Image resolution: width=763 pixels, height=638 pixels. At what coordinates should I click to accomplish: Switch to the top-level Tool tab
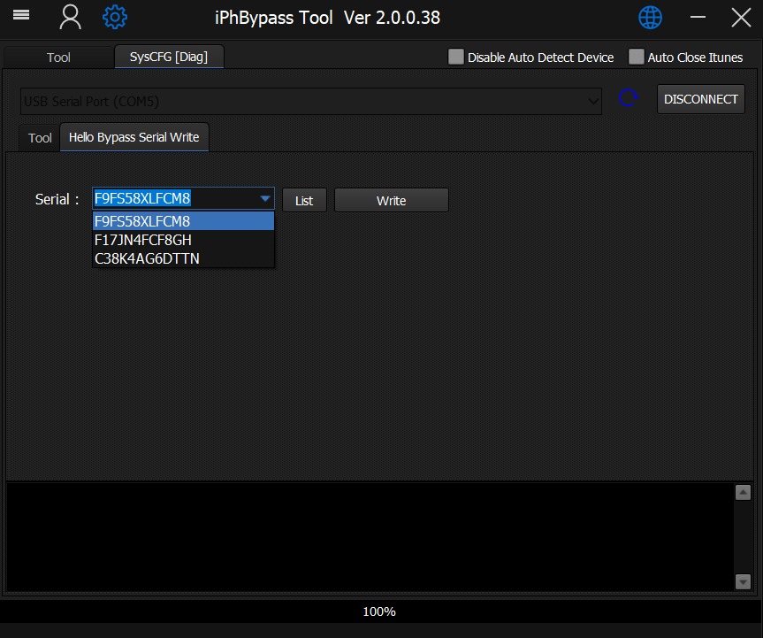[58, 58]
